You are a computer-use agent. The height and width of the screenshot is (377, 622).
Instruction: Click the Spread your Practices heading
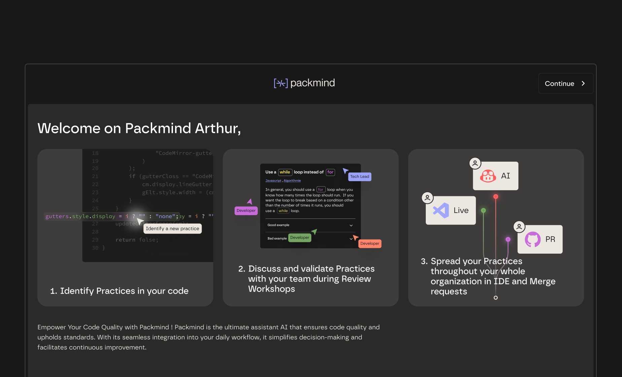point(488,276)
